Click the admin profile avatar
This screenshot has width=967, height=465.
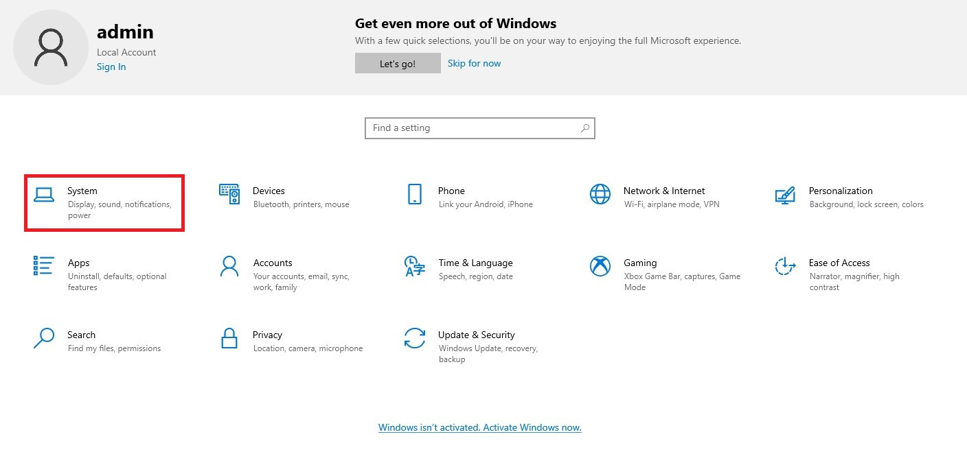pyautogui.click(x=51, y=48)
